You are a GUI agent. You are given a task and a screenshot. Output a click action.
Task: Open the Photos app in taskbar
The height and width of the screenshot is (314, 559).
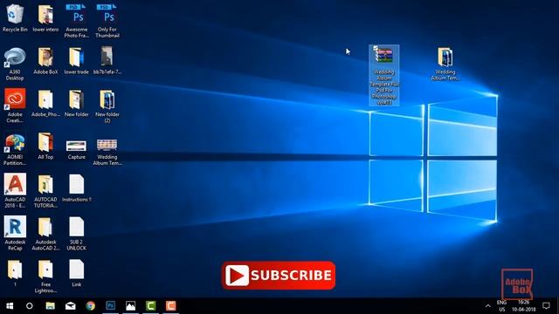[x=130, y=306]
